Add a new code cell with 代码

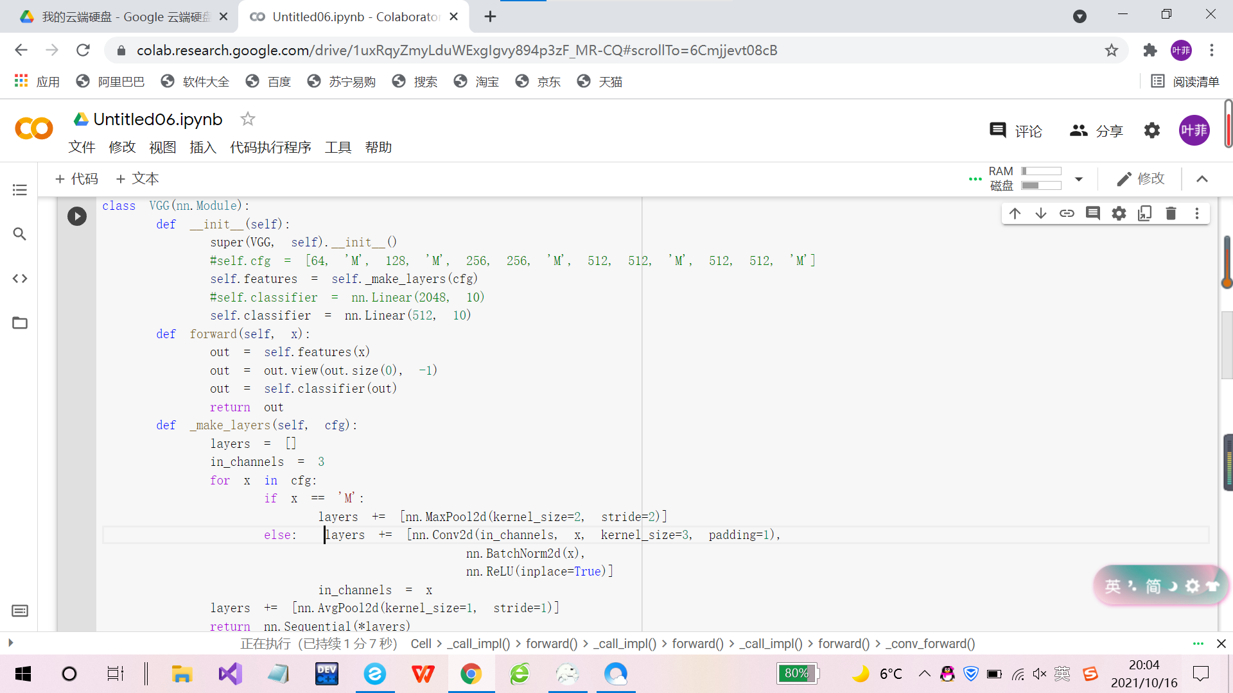pyautogui.click(x=76, y=179)
